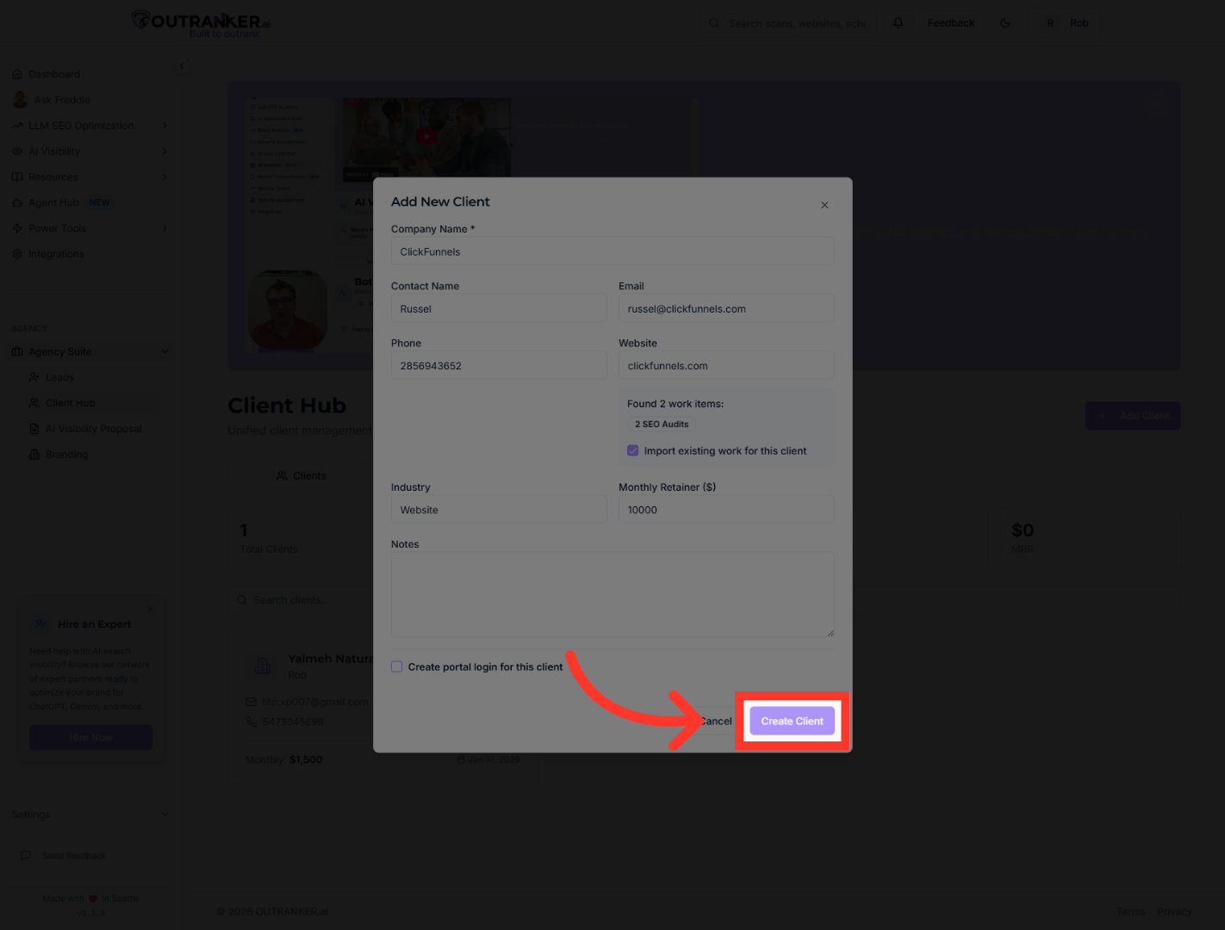Click the Yaimeh client card name
The height and width of the screenshot is (930, 1225).
pyautogui.click(x=330, y=659)
